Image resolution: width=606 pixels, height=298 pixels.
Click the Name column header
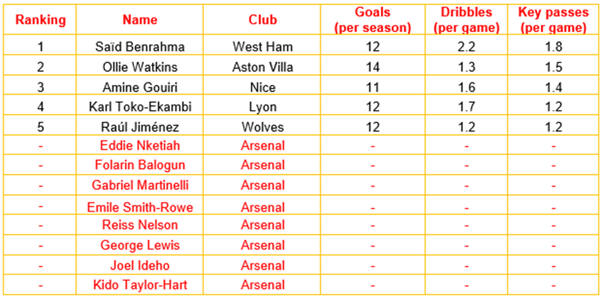[x=140, y=20]
